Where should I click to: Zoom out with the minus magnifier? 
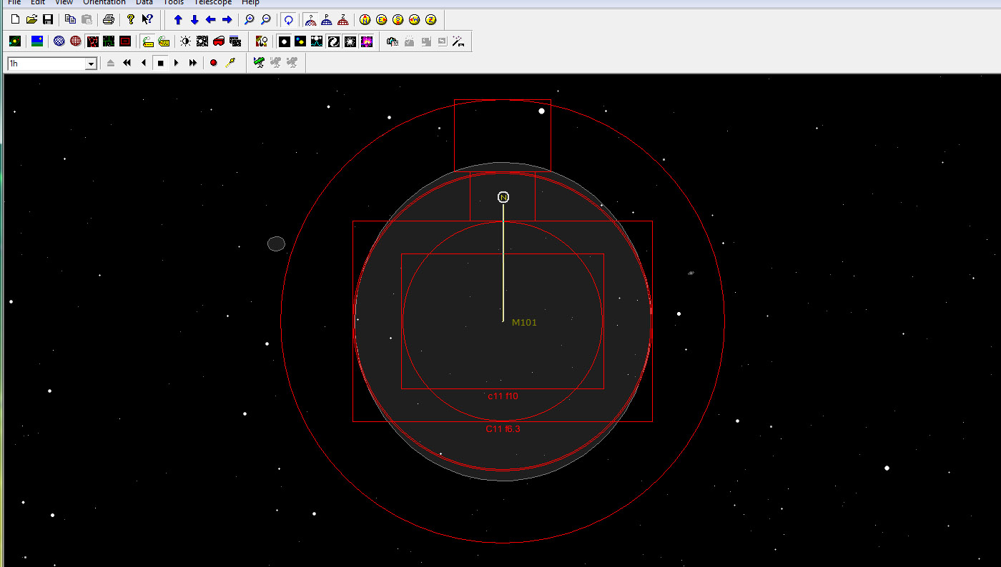[x=266, y=19]
